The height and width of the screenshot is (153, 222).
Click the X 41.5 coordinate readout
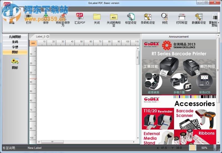[162, 148]
